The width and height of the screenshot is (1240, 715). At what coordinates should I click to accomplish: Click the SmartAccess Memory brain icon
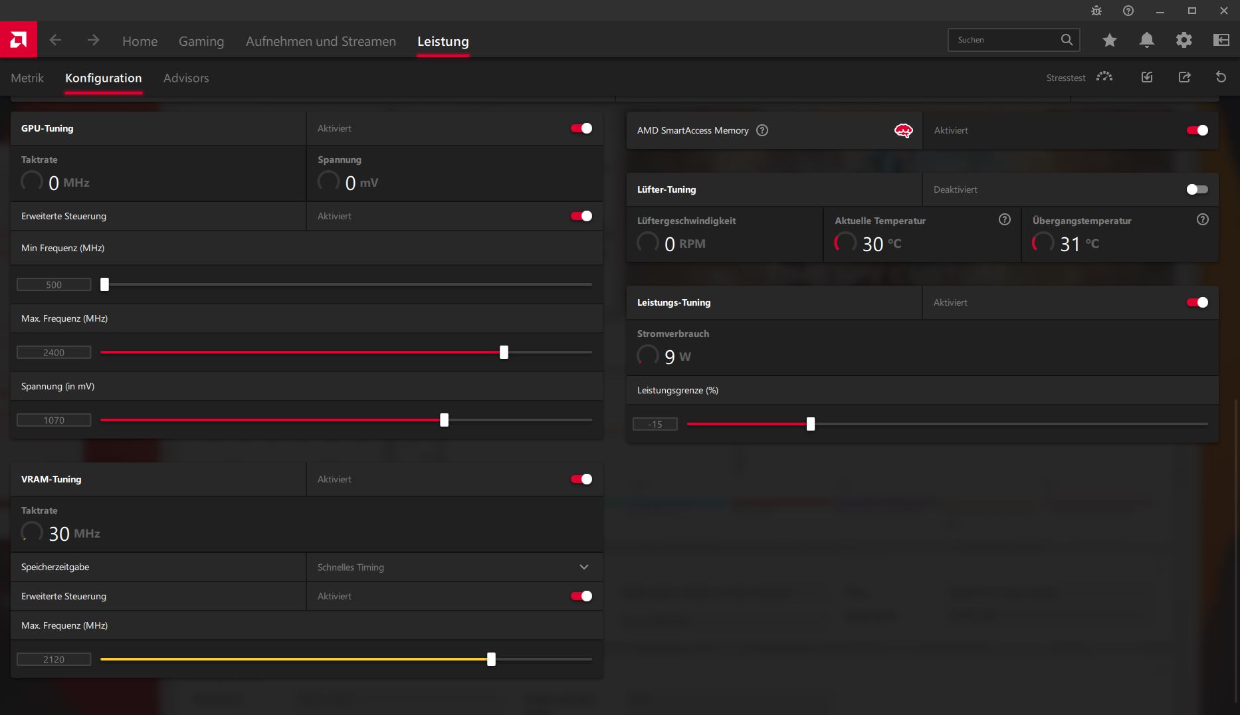904,130
